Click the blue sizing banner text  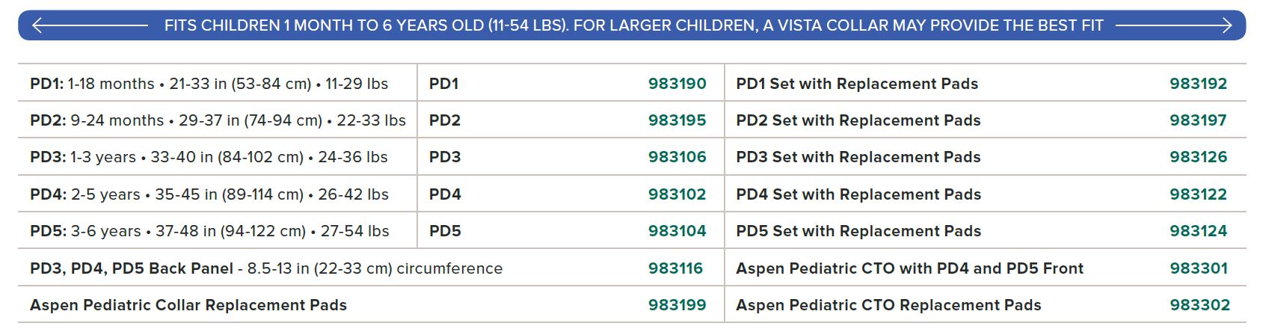tap(633, 25)
